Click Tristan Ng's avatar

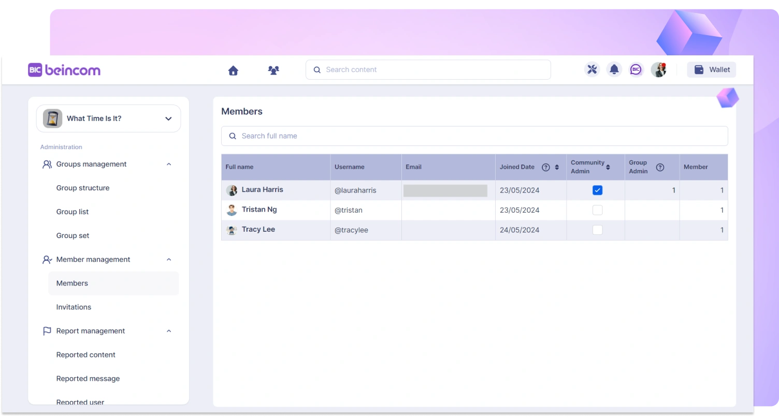[232, 210]
